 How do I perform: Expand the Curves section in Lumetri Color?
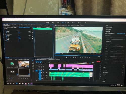coord(104,67)
